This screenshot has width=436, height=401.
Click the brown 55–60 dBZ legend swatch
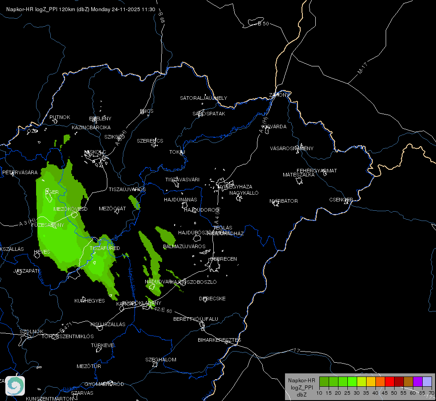pyautogui.click(x=408, y=382)
